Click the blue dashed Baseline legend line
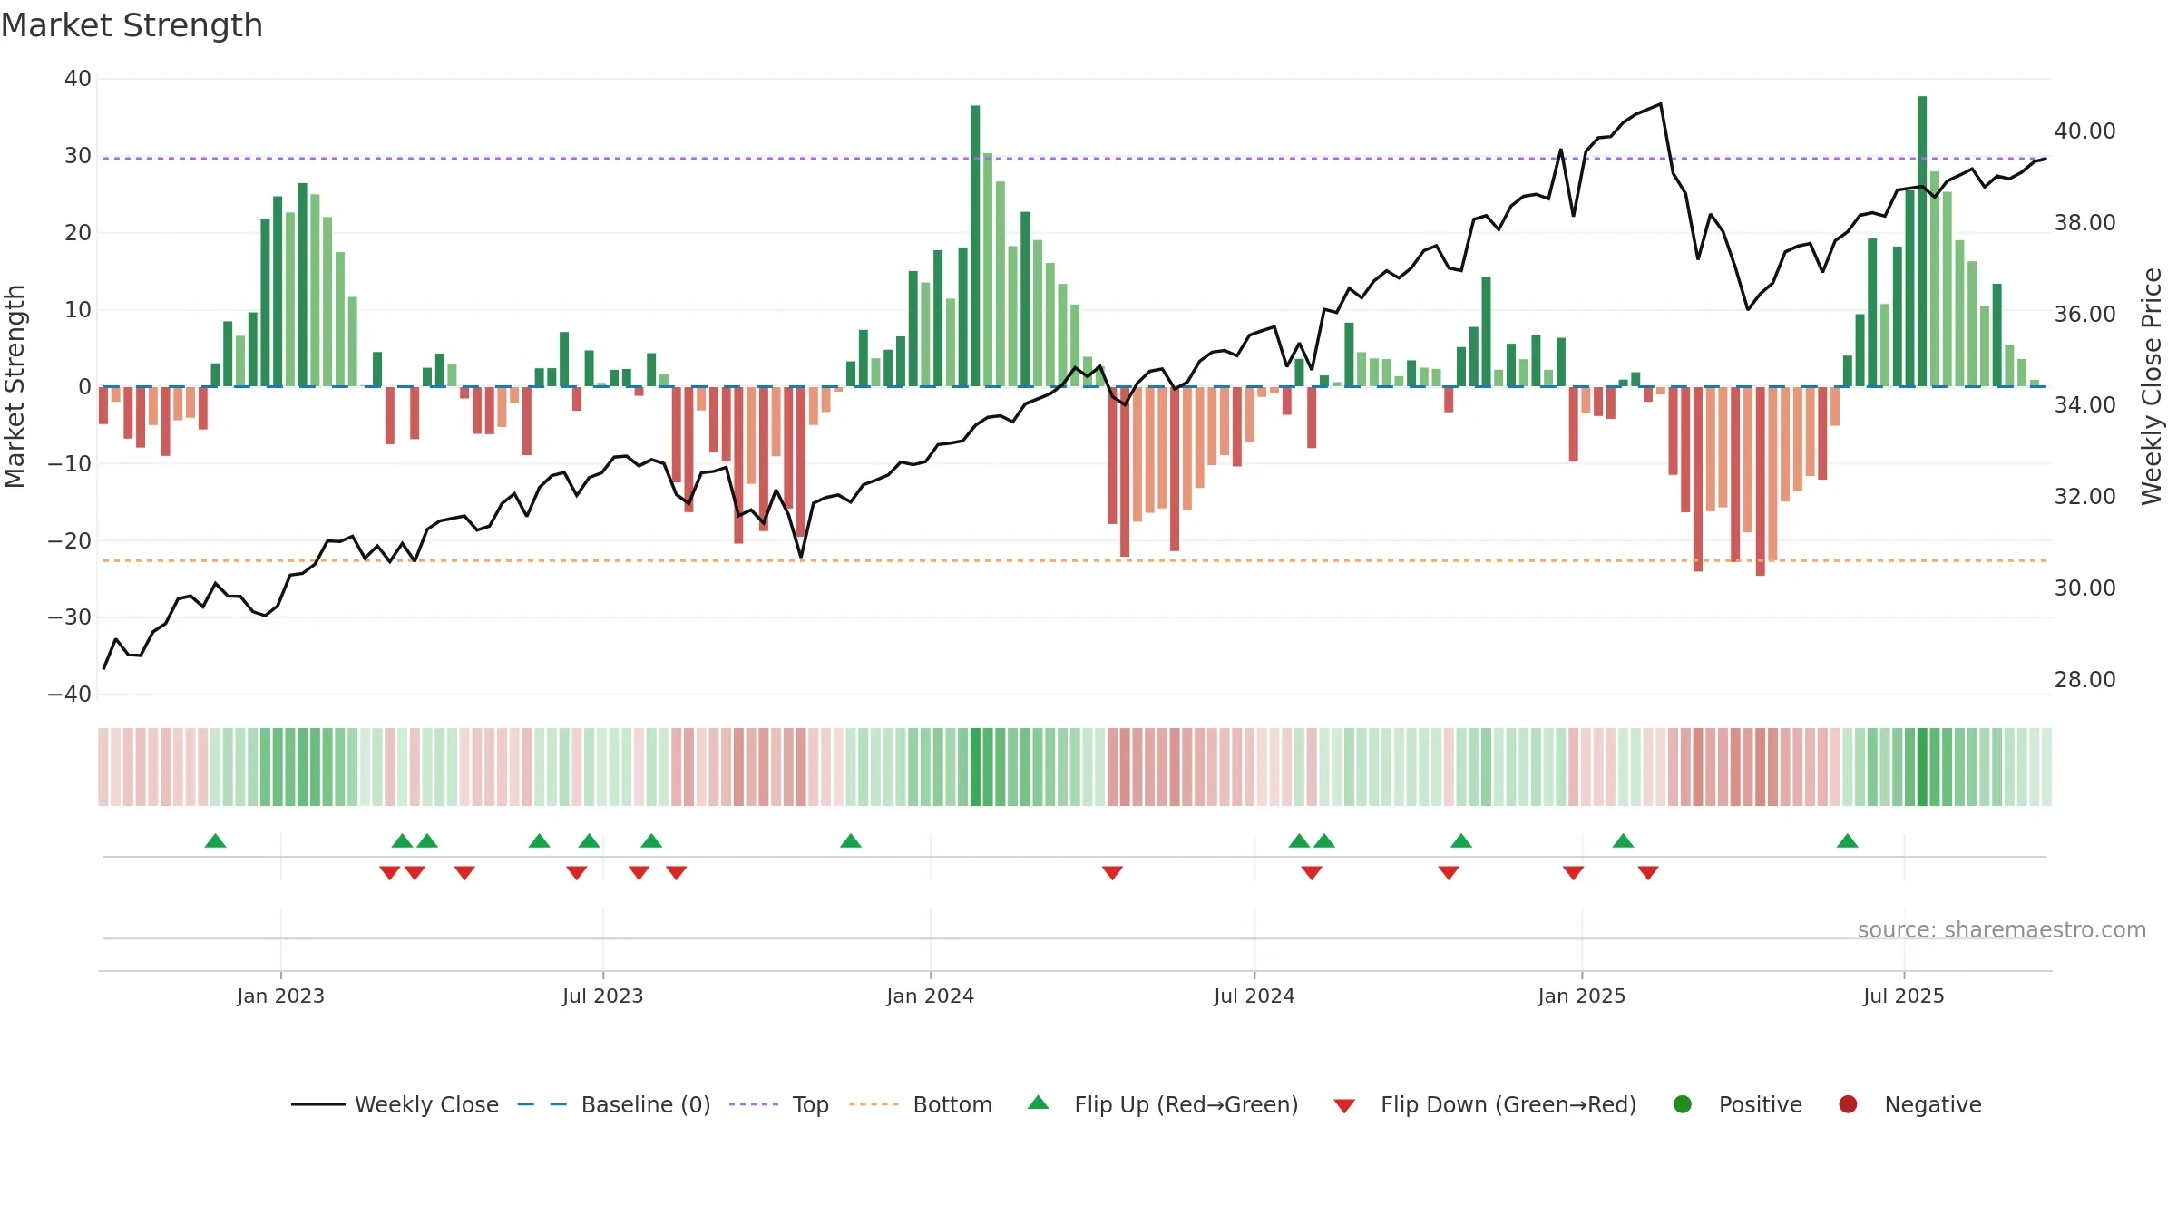This screenshot has width=2177, height=1224. [x=542, y=1104]
